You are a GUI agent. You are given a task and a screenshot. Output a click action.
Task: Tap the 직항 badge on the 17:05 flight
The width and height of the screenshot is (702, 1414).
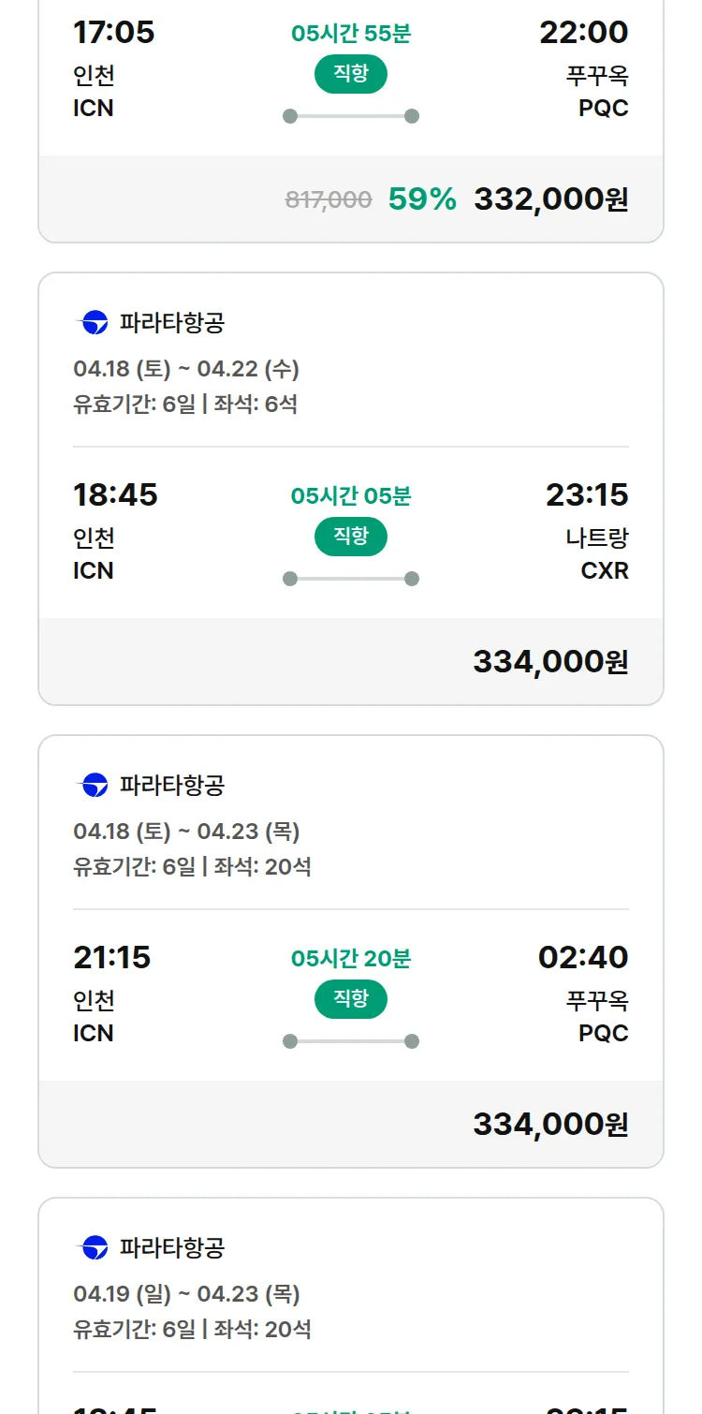(350, 75)
